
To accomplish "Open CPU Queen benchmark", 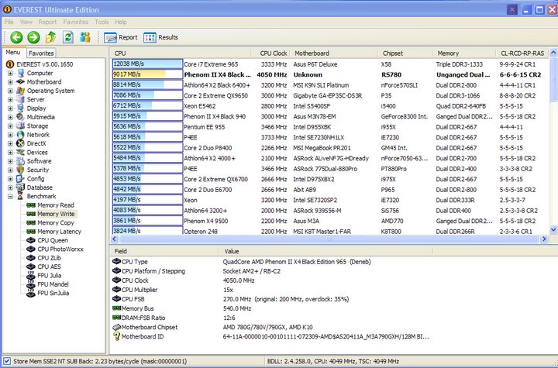I will (x=53, y=240).
